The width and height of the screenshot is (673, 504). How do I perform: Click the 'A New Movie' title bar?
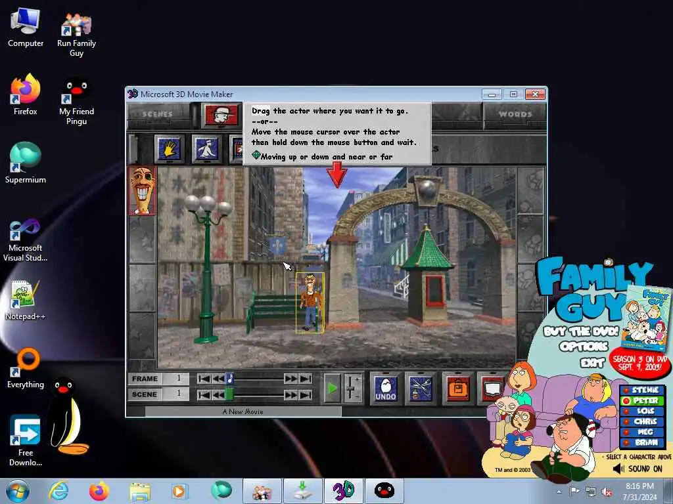(243, 411)
